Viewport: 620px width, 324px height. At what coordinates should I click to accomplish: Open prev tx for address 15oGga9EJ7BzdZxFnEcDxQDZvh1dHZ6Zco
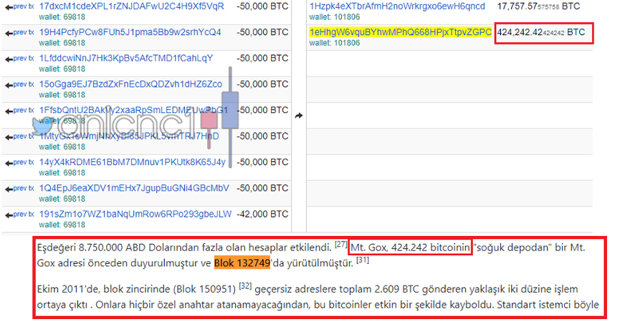[19, 85]
